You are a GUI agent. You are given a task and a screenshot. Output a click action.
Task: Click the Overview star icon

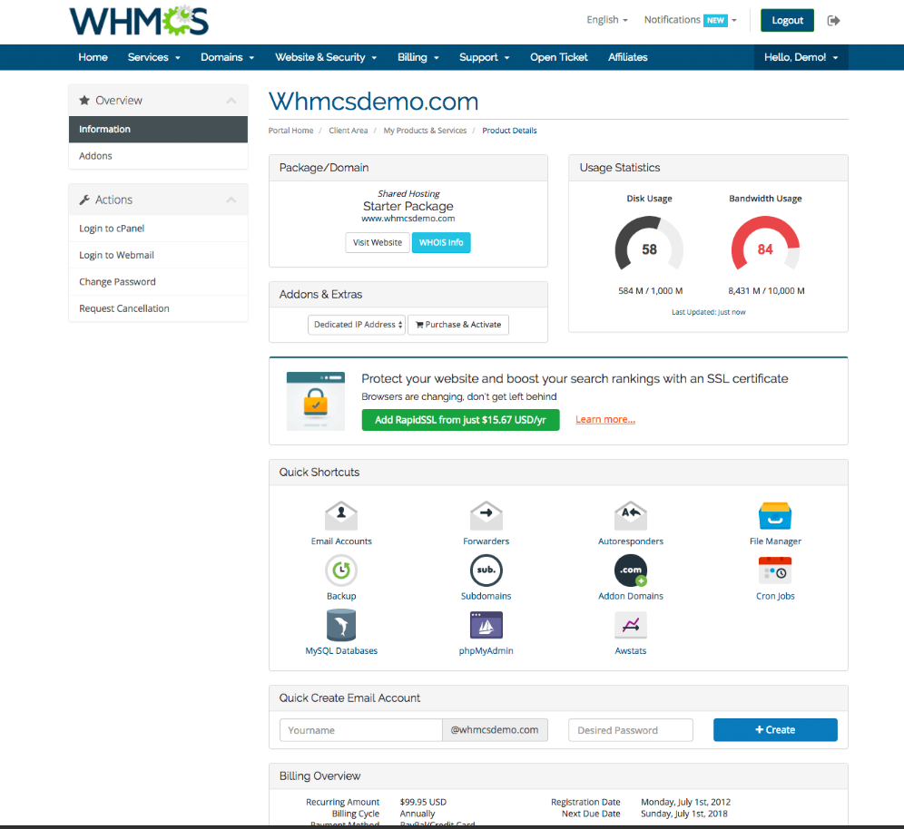point(84,101)
